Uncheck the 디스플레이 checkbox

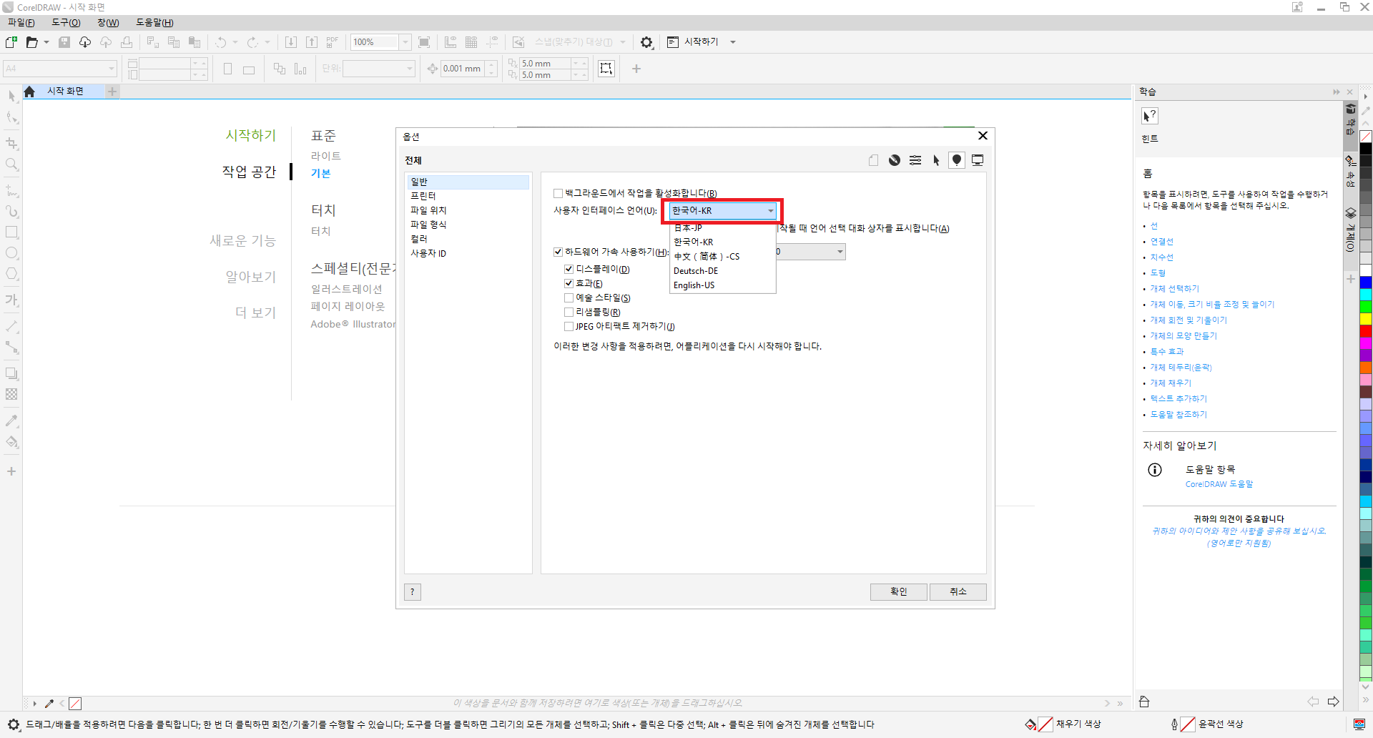click(569, 269)
